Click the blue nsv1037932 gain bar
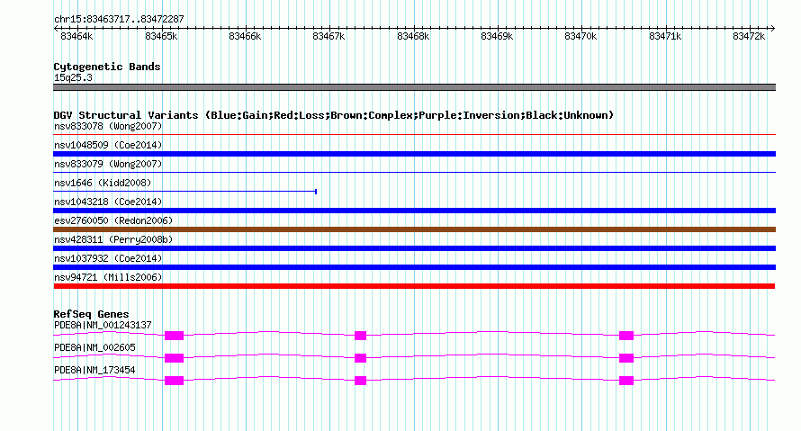 tap(414, 267)
